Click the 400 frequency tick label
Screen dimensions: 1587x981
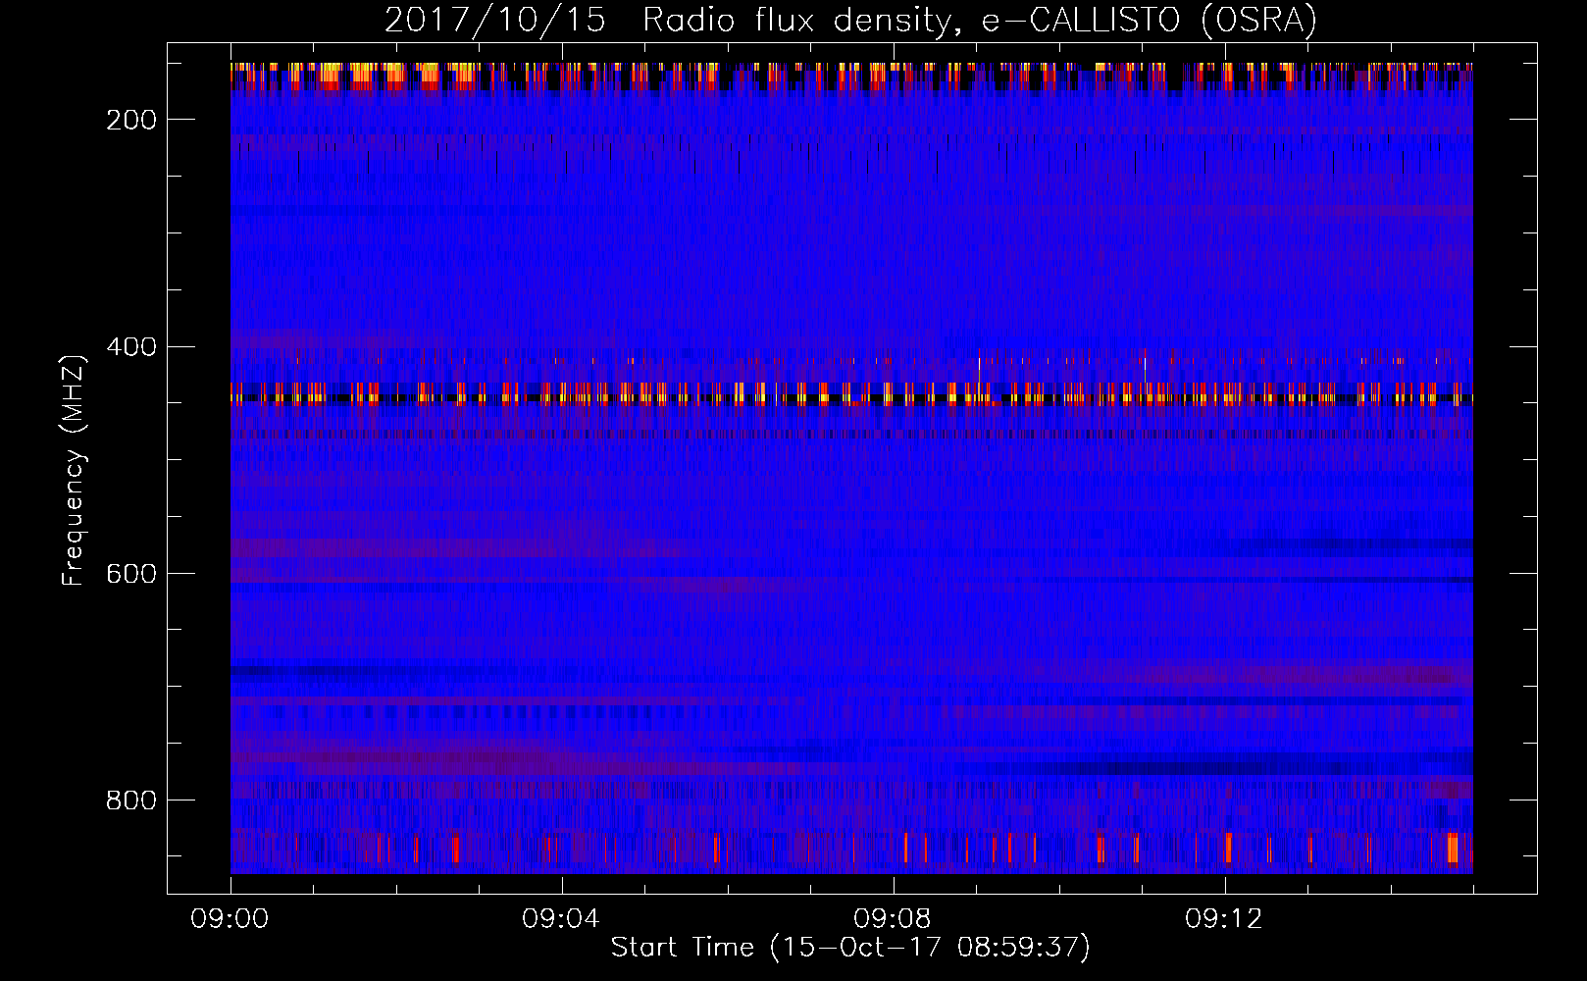131,346
